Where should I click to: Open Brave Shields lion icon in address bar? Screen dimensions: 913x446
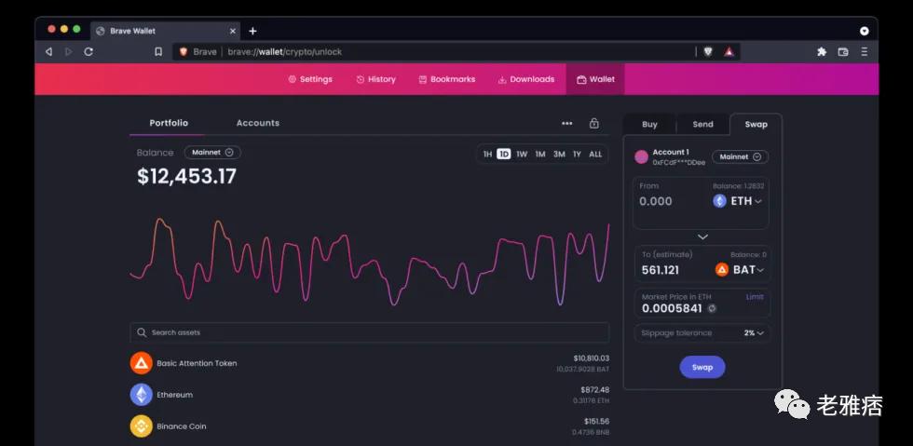[708, 52]
